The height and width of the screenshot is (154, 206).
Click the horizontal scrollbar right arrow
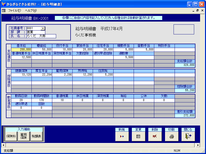point(198,145)
